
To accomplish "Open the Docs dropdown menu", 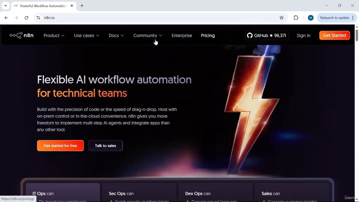I will [x=116, y=35].
